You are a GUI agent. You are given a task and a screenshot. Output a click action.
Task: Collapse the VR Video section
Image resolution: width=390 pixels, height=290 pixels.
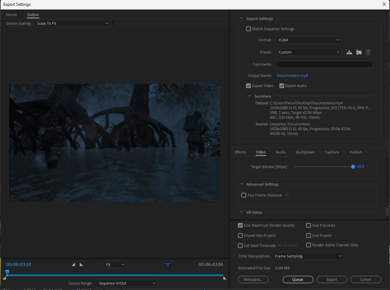click(241, 212)
